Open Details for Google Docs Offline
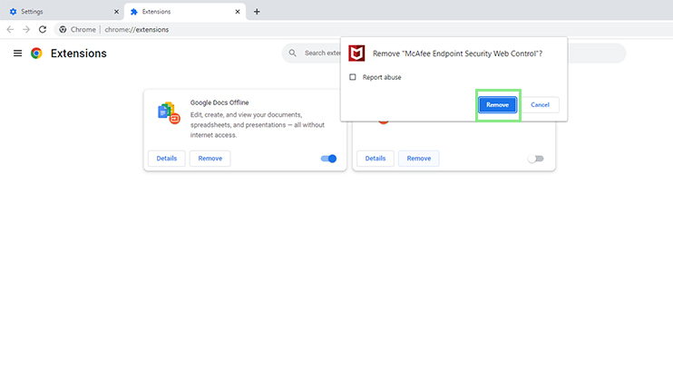Image resolution: width=673 pixels, height=378 pixels. [167, 159]
